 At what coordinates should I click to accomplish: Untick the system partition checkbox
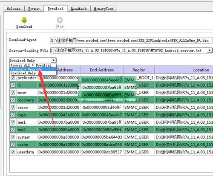coord(13,137)
